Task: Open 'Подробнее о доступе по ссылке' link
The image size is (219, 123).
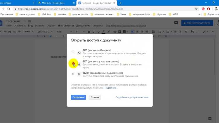Action: [x=132, y=97]
